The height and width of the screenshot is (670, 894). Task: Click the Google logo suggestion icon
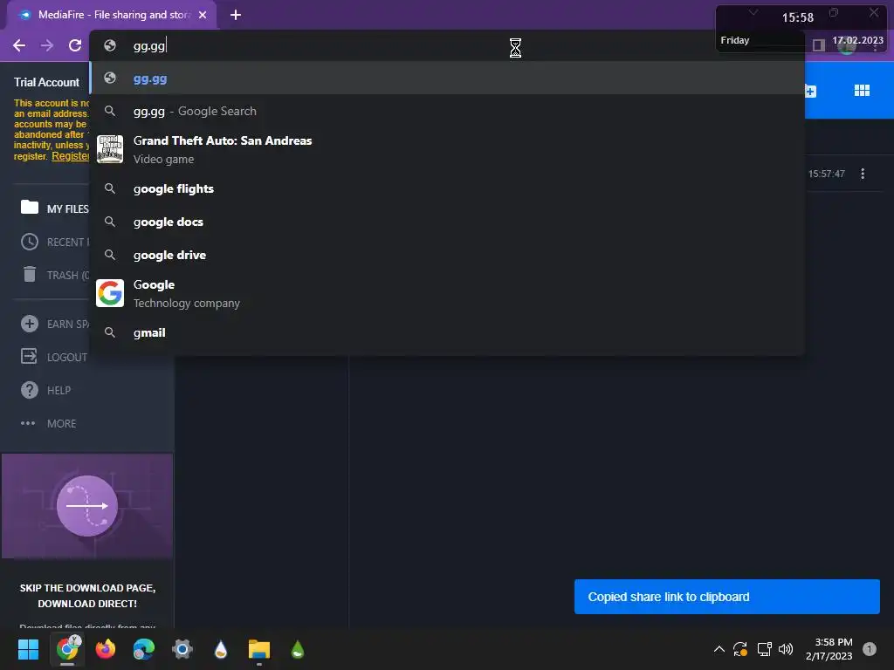110,293
